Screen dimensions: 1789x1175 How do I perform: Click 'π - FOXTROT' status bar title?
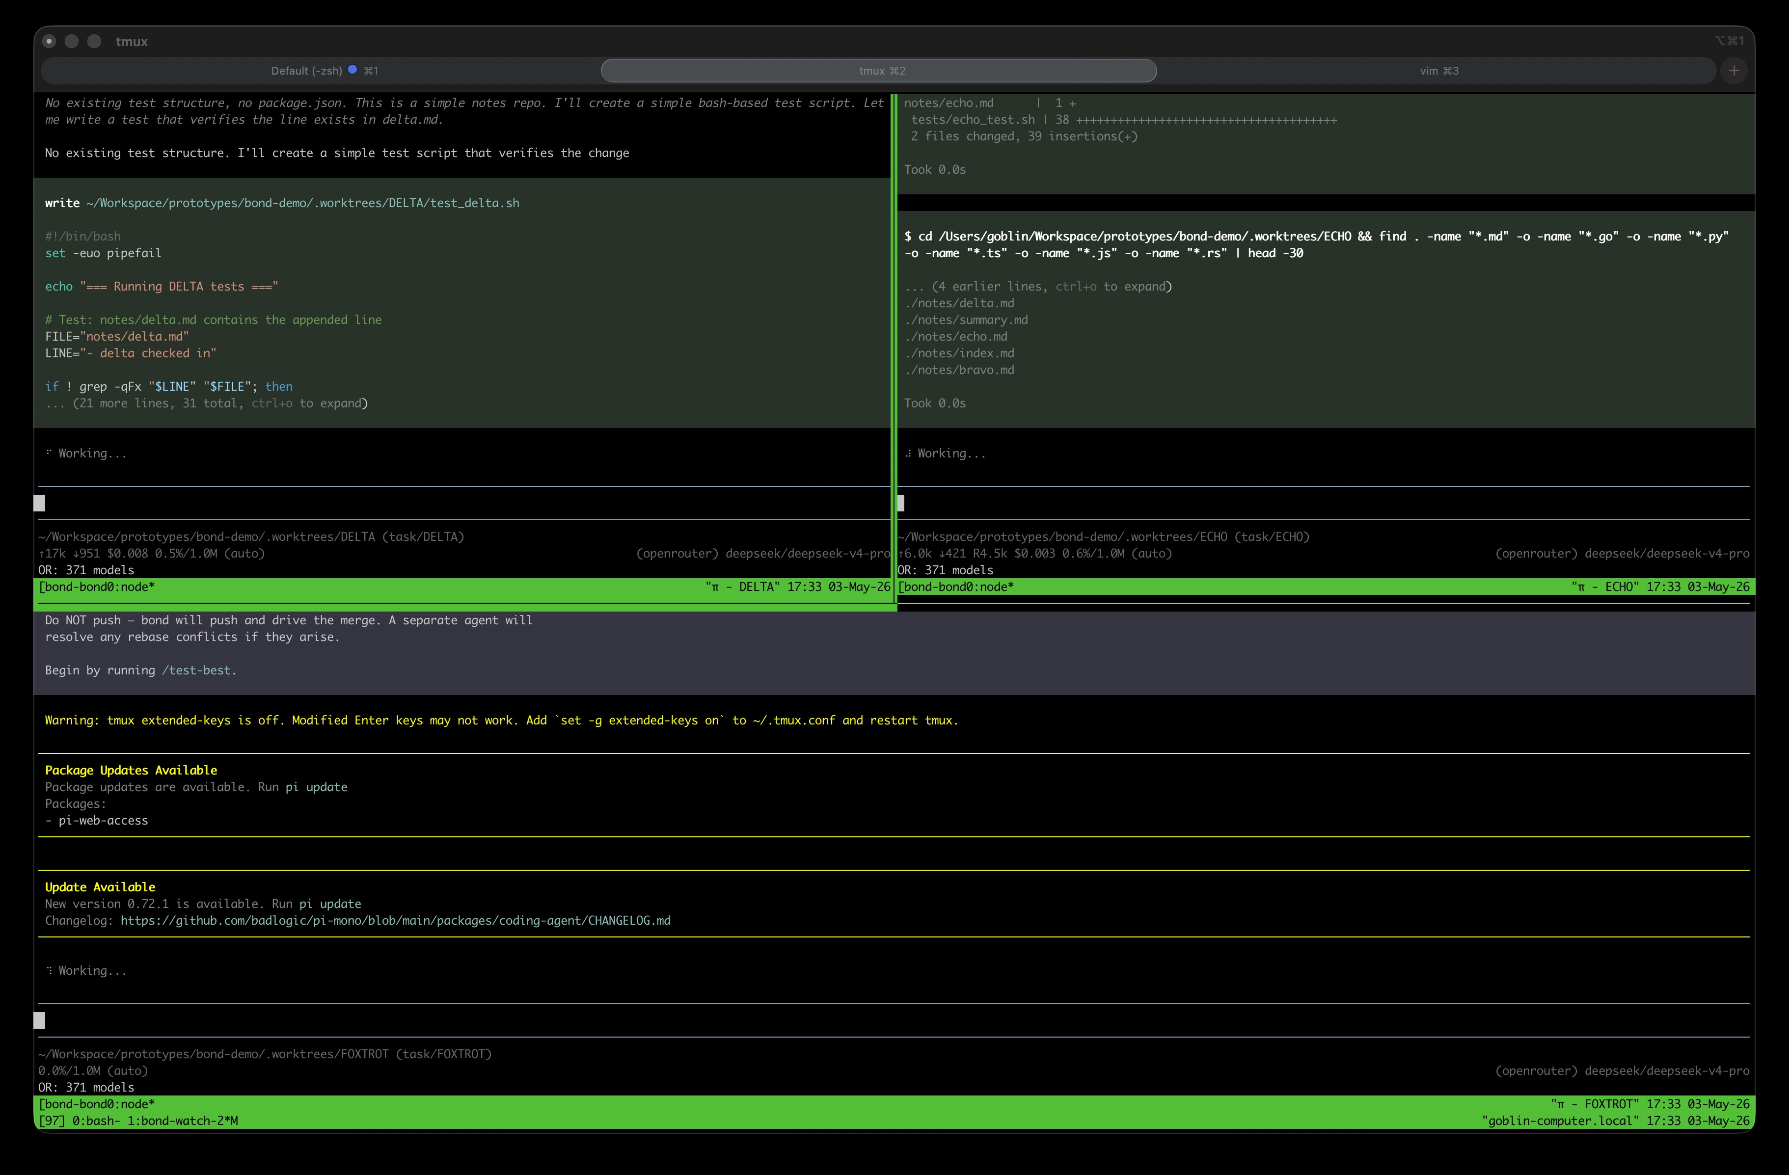(x=1595, y=1104)
